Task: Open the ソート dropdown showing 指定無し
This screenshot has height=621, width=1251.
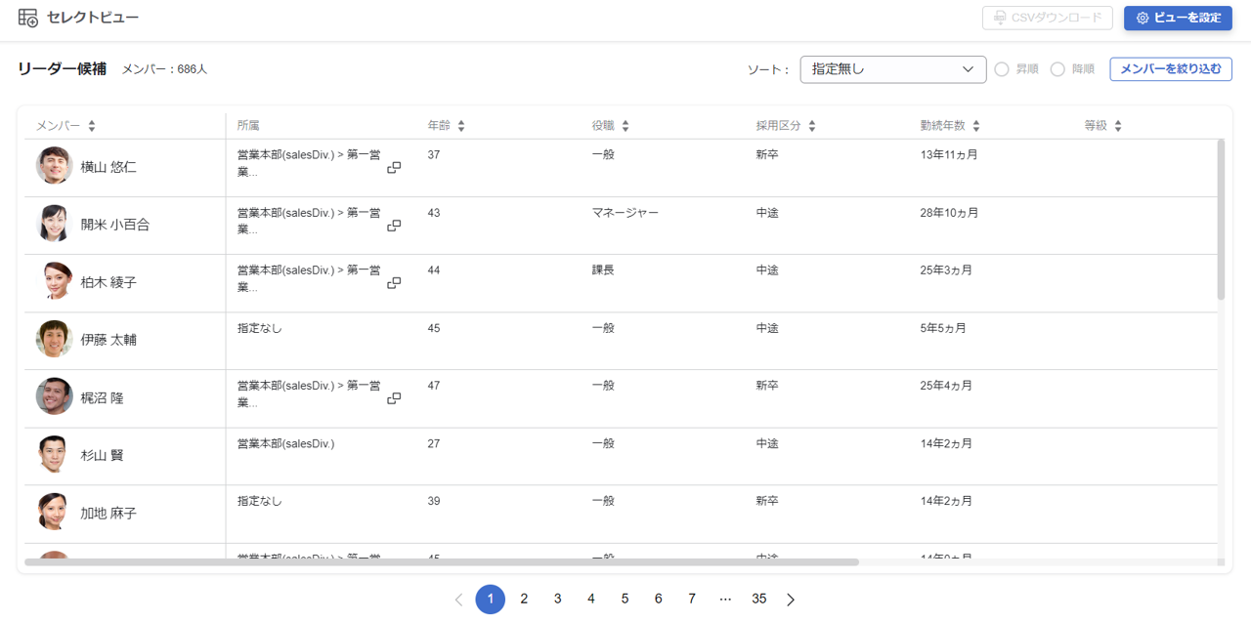Action: pyautogui.click(x=893, y=69)
